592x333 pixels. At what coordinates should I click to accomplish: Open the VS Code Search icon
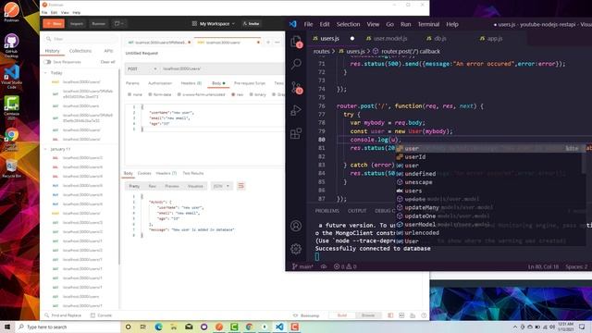296,64
